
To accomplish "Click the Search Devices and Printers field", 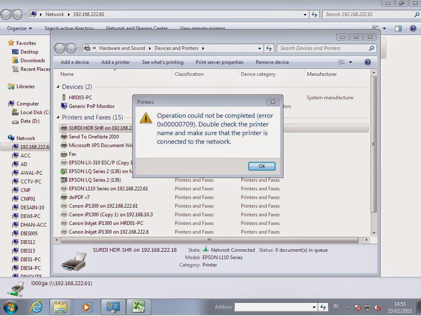I will pos(326,48).
